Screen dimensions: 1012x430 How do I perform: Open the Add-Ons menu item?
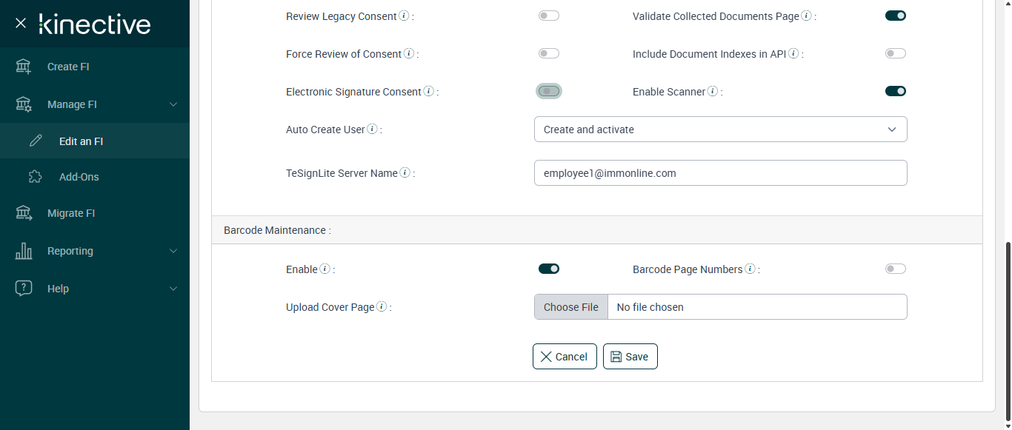tap(79, 177)
